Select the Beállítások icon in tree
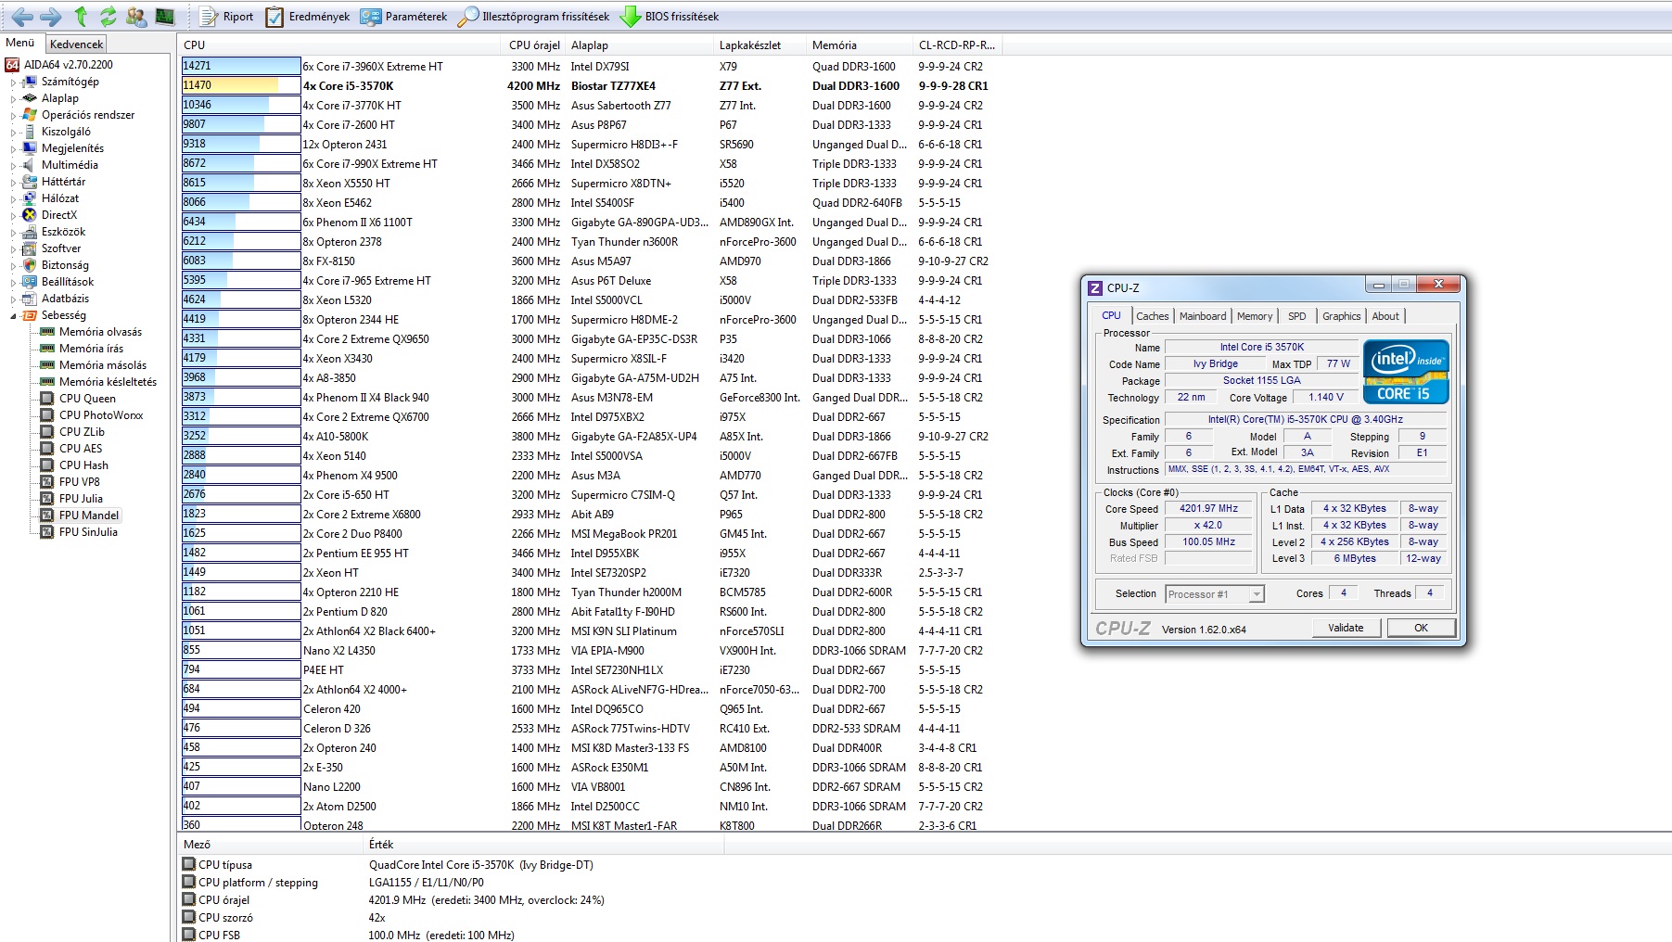 tap(30, 282)
